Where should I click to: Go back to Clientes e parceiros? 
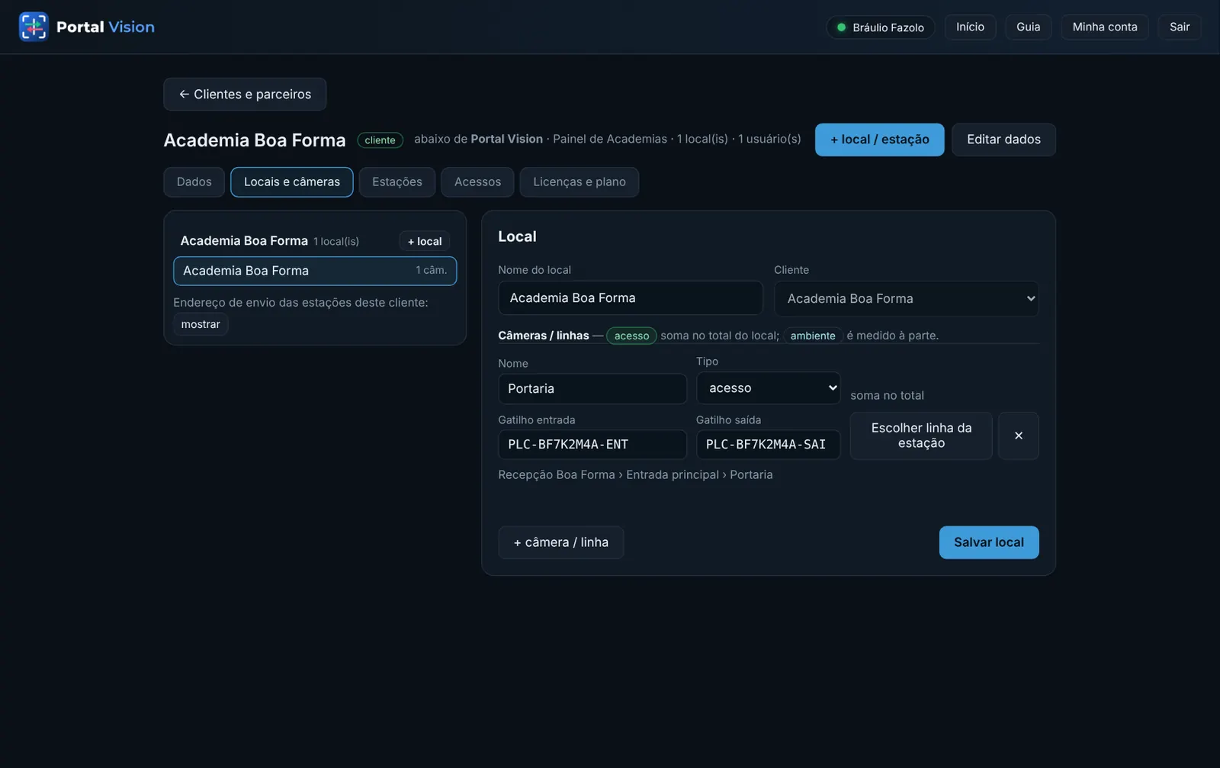245,94
